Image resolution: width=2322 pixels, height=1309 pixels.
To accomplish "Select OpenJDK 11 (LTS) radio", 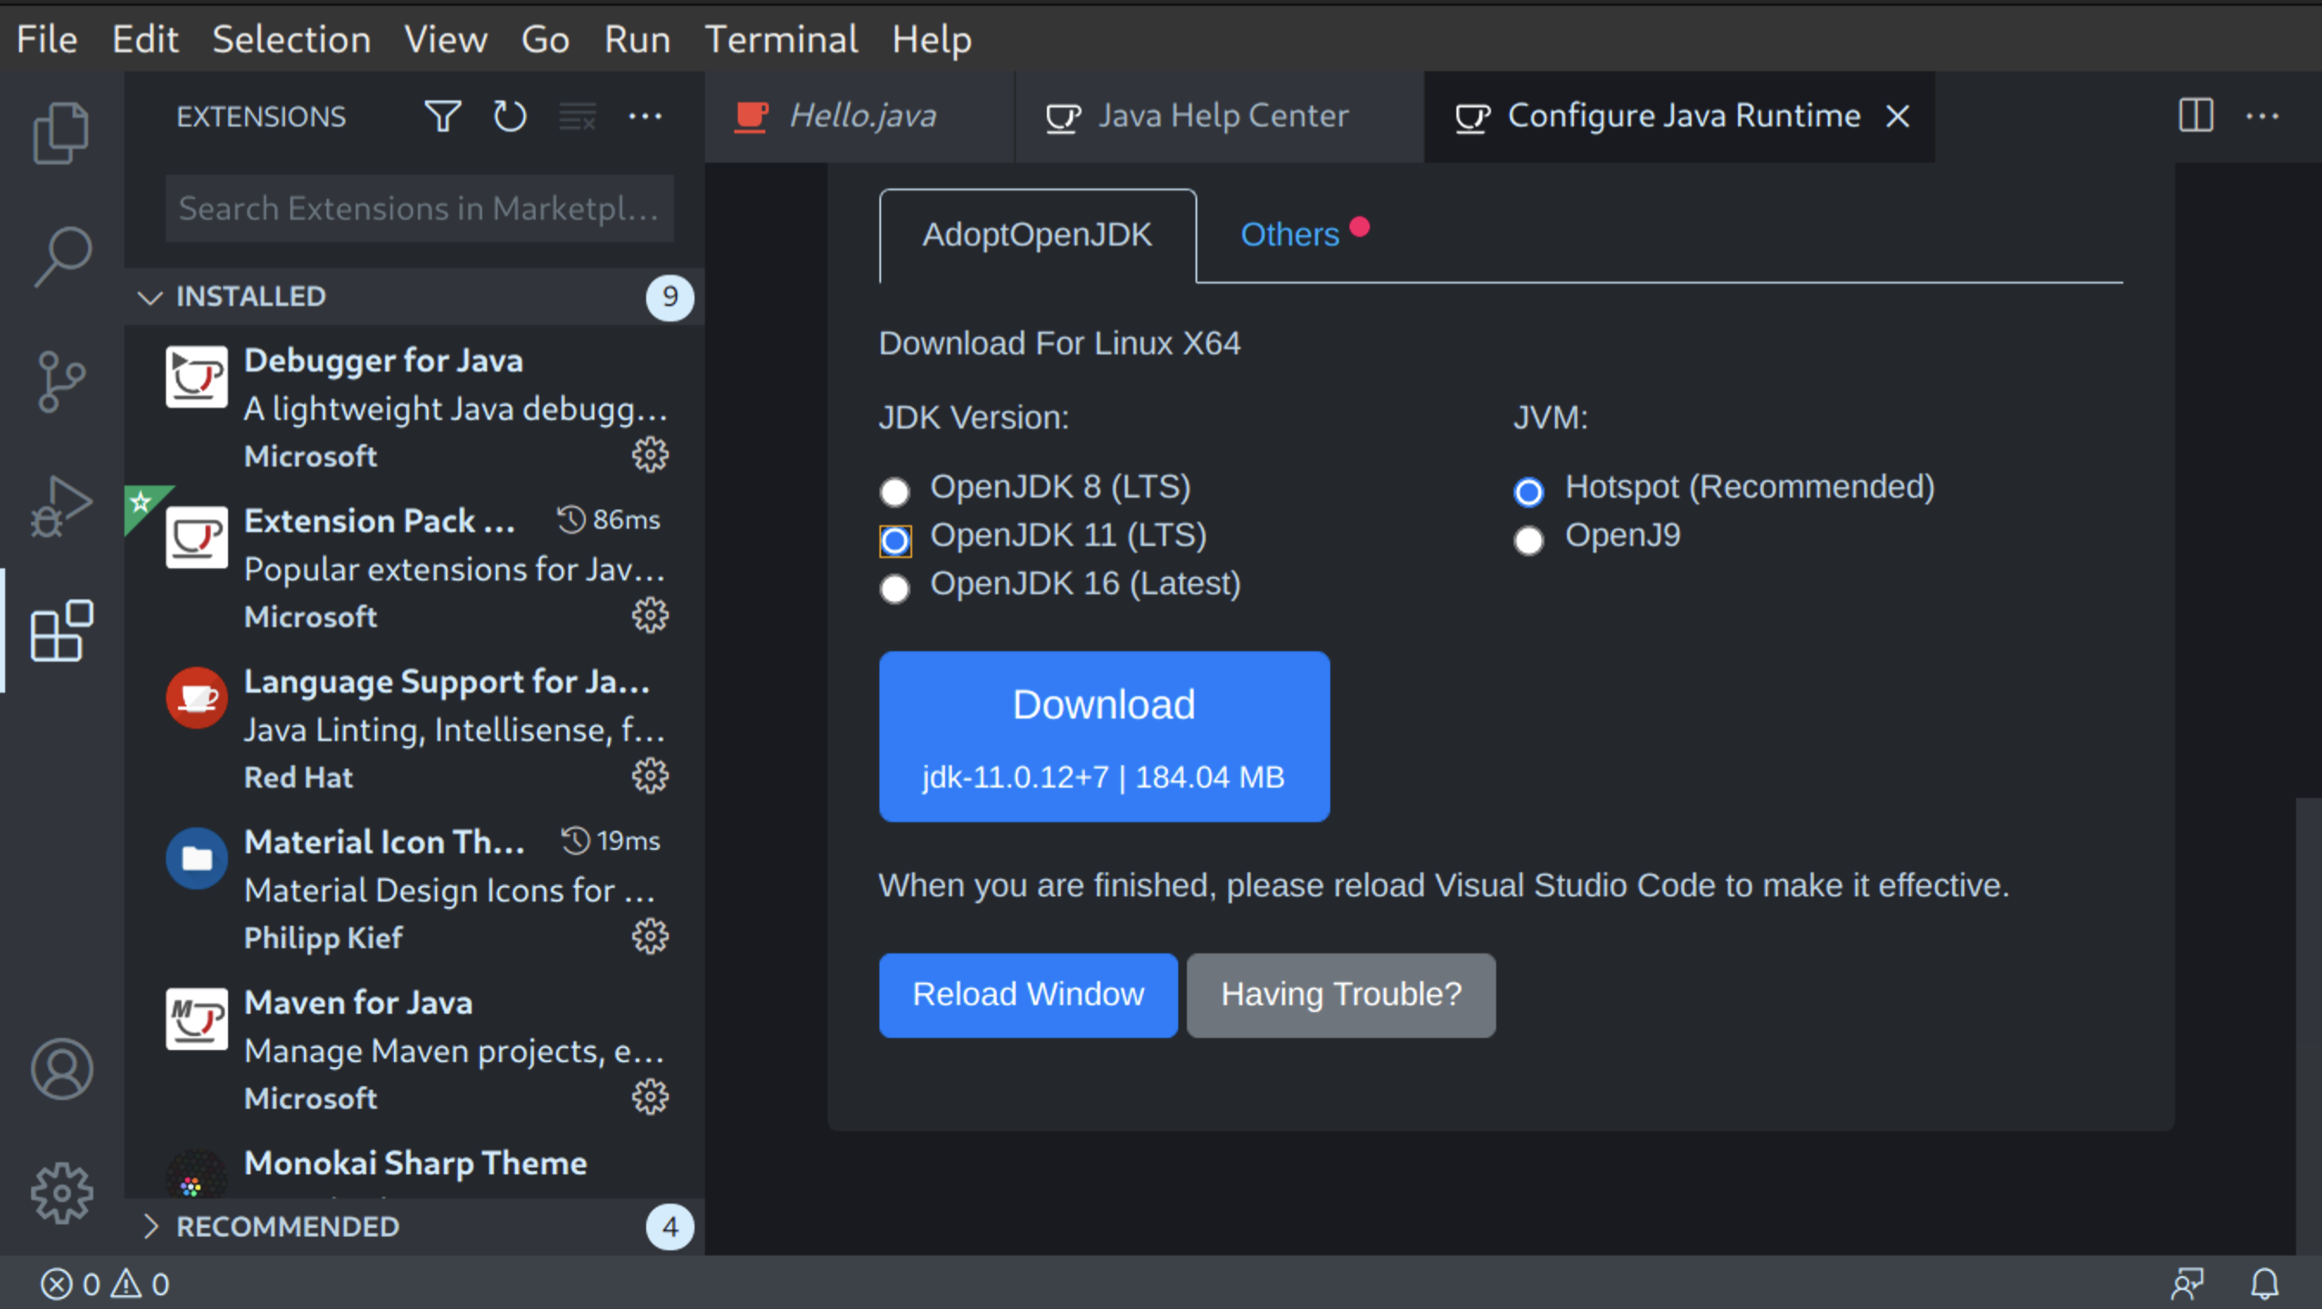I will pyautogui.click(x=894, y=540).
